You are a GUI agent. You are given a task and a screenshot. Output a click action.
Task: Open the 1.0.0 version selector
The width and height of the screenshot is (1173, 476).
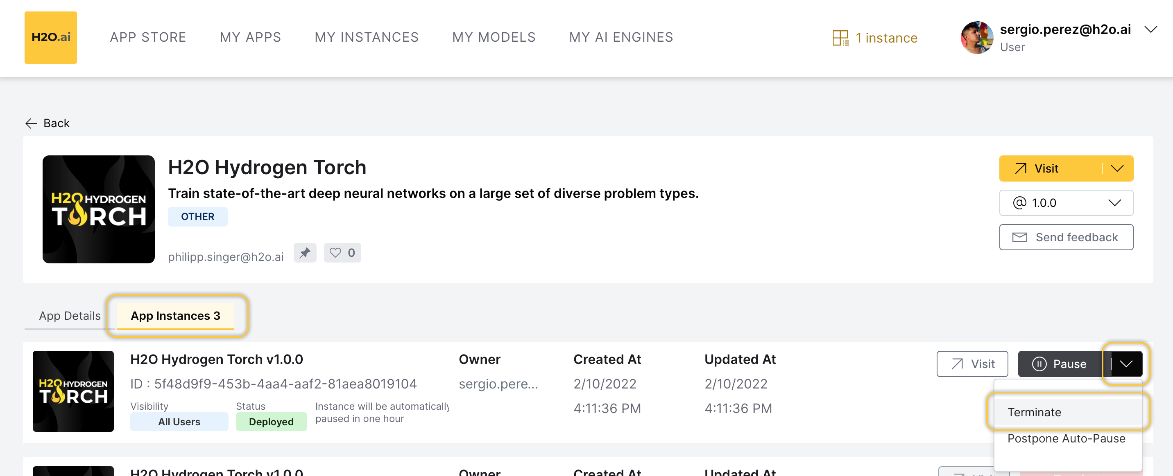pyautogui.click(x=1066, y=203)
